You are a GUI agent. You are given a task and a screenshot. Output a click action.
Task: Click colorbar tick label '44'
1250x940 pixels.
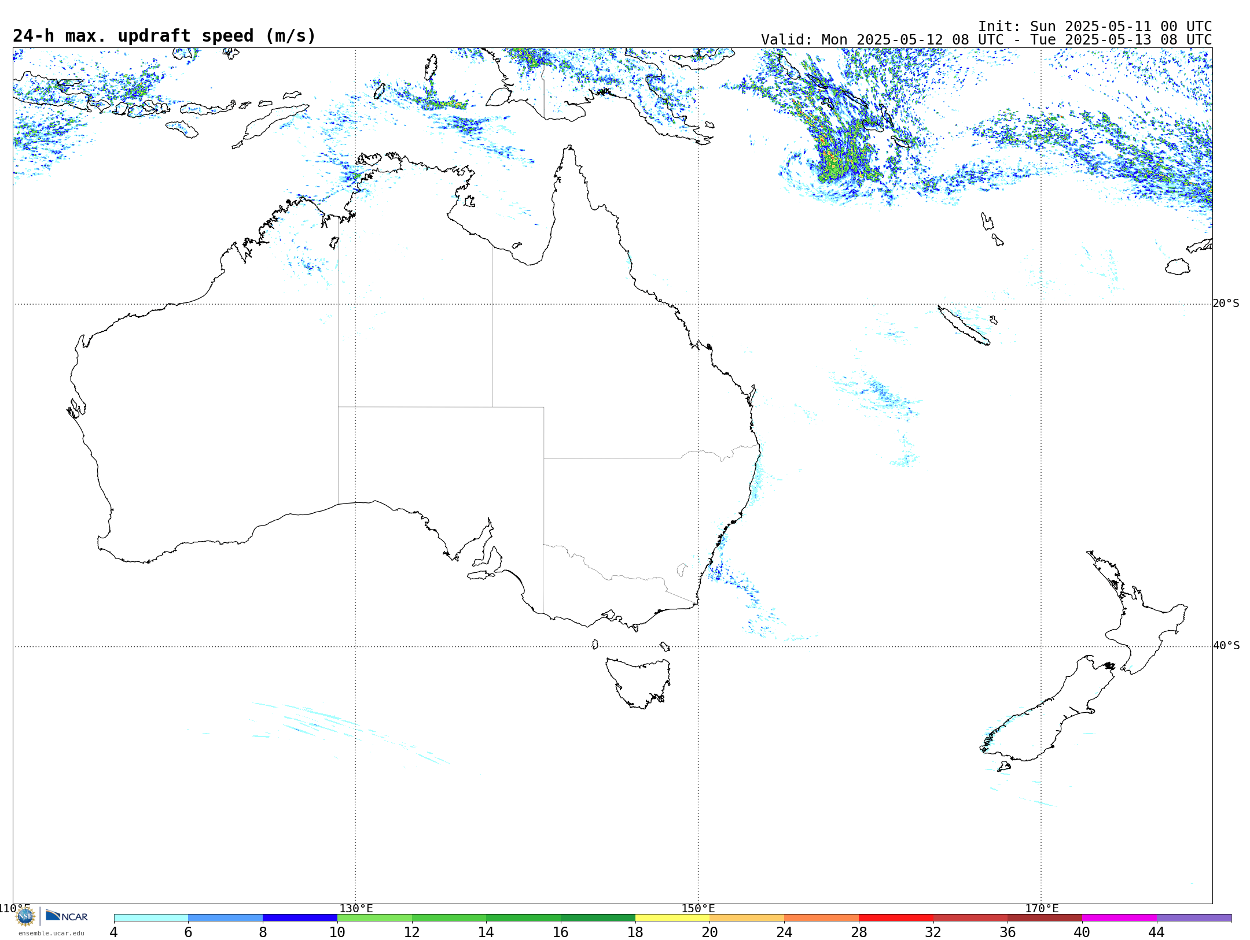[x=1157, y=932]
